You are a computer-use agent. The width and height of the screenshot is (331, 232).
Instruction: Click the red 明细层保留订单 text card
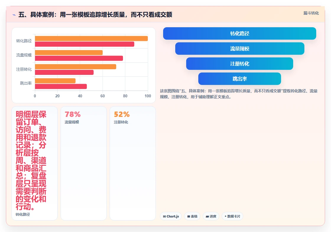coord(35,163)
